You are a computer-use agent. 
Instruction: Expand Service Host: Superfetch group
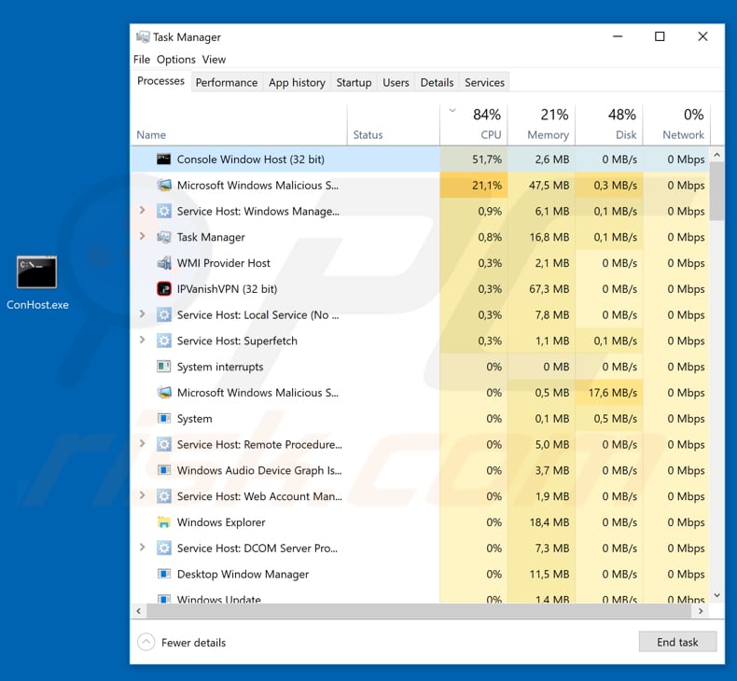(142, 340)
